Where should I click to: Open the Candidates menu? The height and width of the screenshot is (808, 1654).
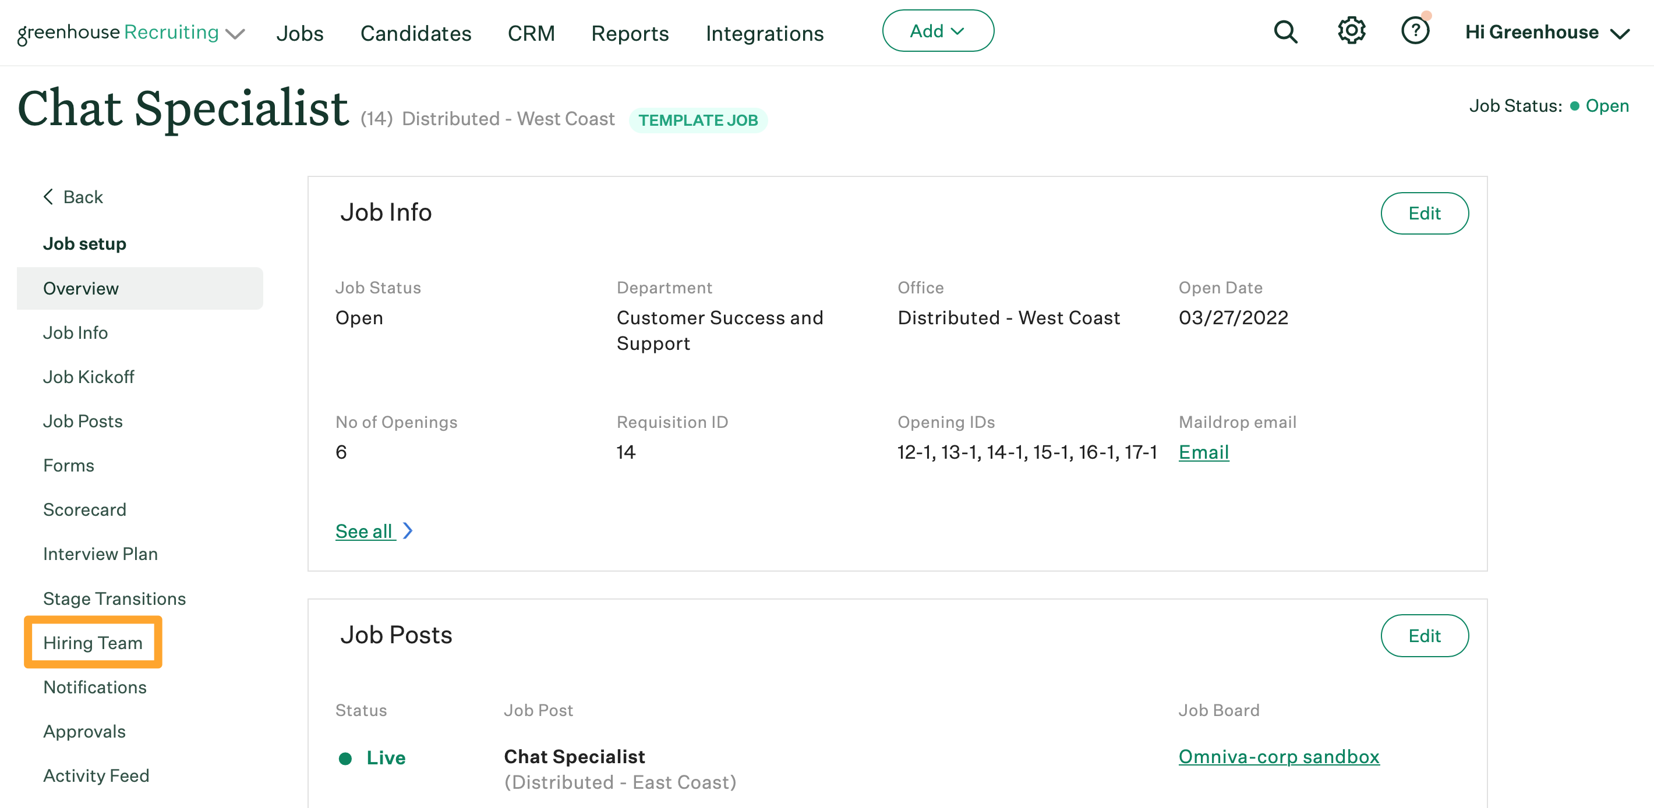coord(415,33)
